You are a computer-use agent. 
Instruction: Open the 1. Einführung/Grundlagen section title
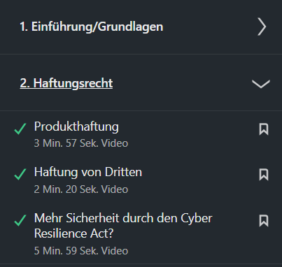click(92, 27)
